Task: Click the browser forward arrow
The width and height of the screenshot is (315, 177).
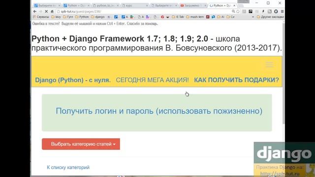Action: click(40, 11)
